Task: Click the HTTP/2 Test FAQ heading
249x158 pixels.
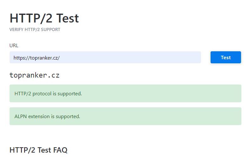Action: pos(38,150)
